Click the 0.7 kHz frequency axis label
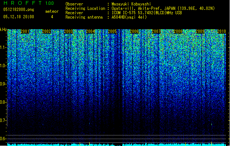Image resolution: width=230 pixels, height=146 pixels. [3, 120]
